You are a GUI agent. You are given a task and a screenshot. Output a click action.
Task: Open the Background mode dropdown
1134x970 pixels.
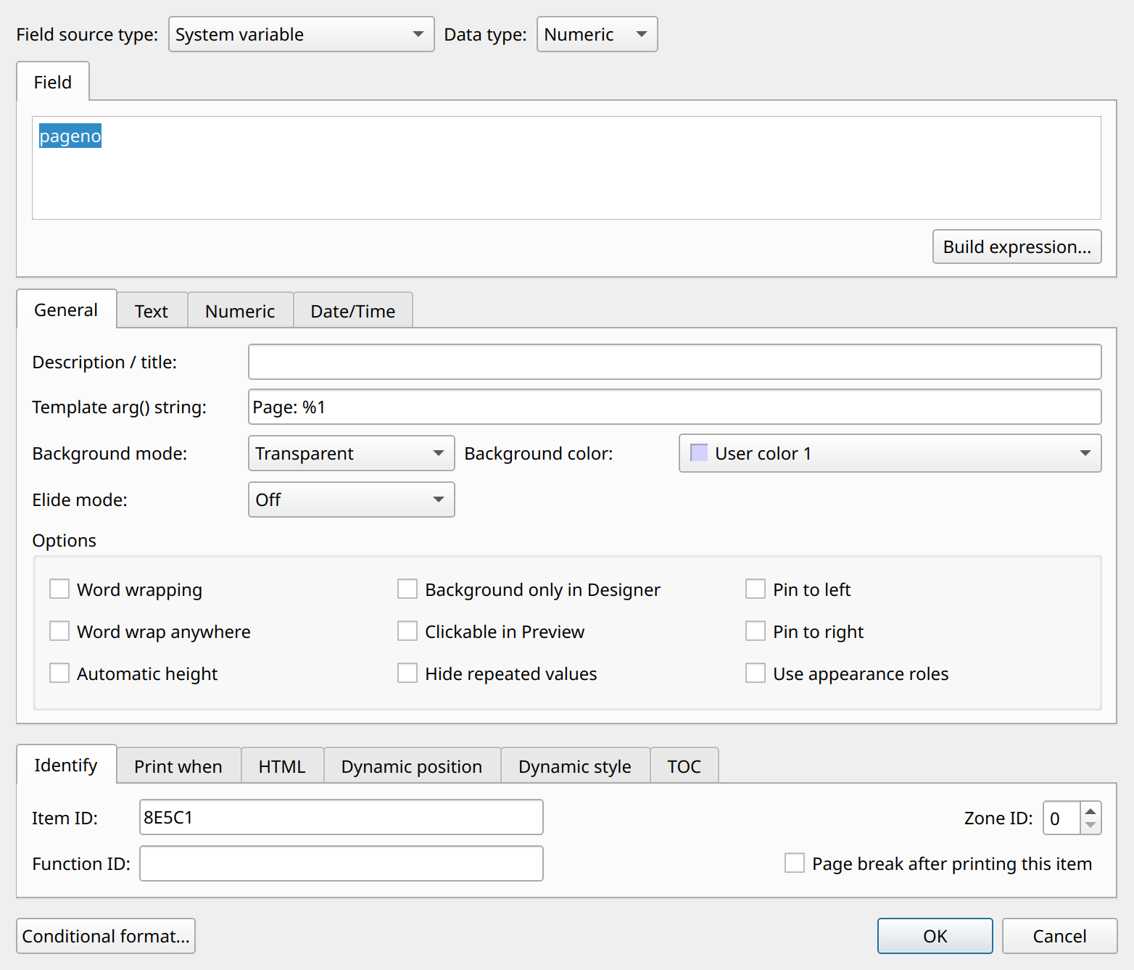point(351,453)
